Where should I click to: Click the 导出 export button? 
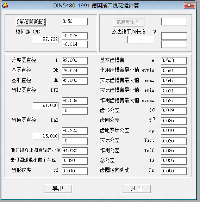pyautogui.click(x=58, y=189)
